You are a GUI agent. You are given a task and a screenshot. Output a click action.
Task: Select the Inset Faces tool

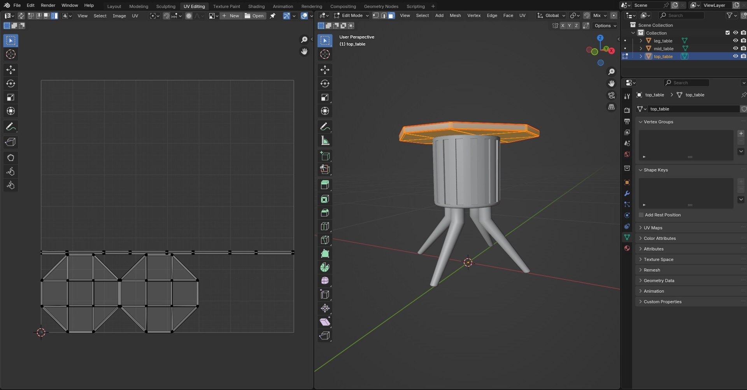(x=325, y=199)
